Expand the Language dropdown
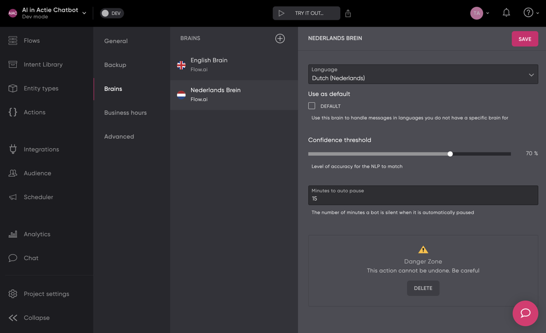This screenshot has height=333, width=546. (x=423, y=74)
